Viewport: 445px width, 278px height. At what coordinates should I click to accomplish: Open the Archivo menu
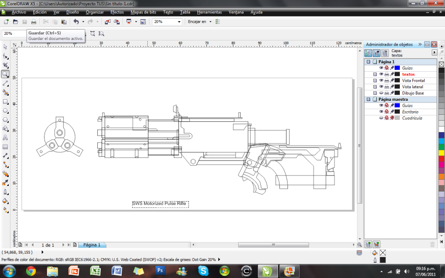click(19, 12)
